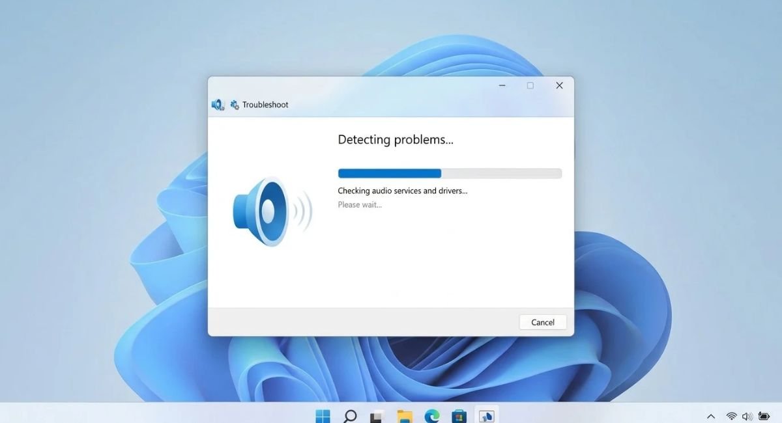782x423 pixels.
Task: Open Microsoft Store from the taskbar
Action: click(459, 416)
